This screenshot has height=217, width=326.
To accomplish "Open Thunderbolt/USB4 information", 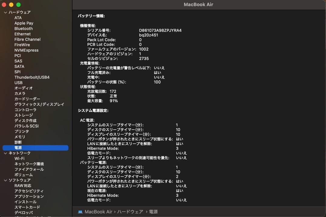I will [32, 77].
